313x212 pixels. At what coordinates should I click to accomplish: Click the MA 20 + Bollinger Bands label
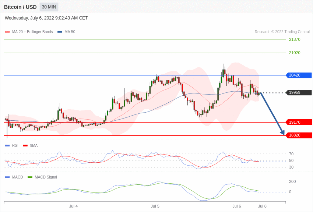(32, 32)
